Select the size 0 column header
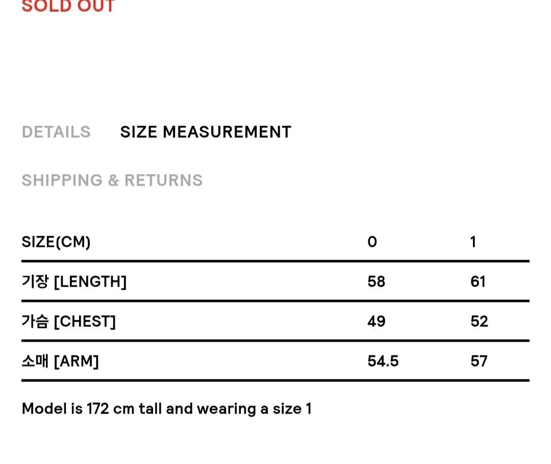 (372, 242)
